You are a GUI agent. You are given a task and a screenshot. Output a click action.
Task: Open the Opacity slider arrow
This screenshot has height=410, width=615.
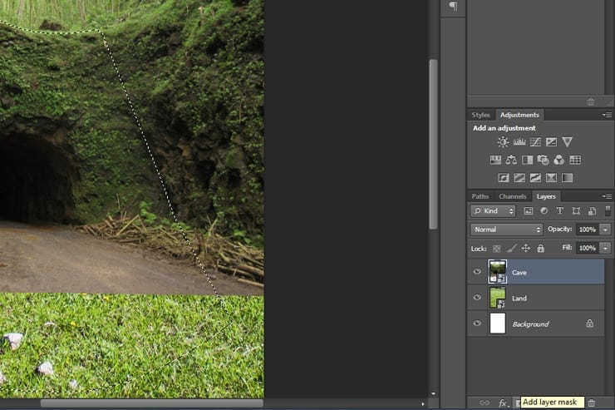click(606, 230)
